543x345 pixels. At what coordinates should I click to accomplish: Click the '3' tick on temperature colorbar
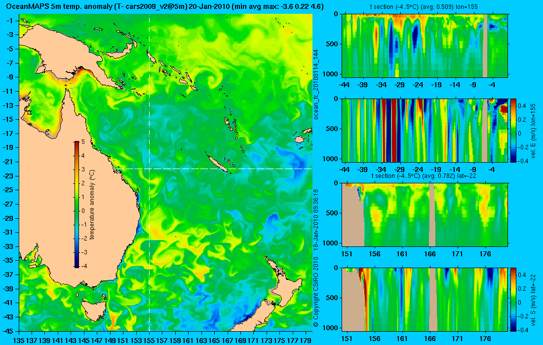point(83,170)
